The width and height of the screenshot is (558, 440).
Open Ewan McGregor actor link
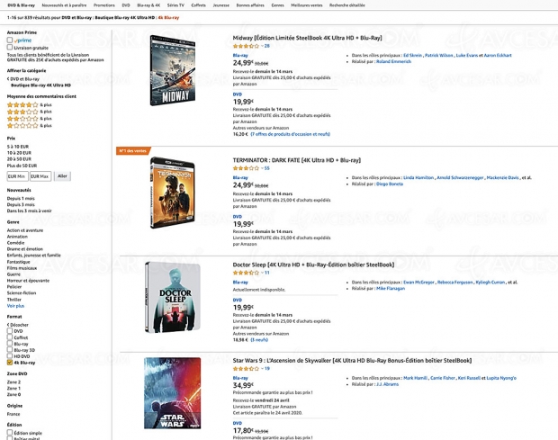[418, 282]
